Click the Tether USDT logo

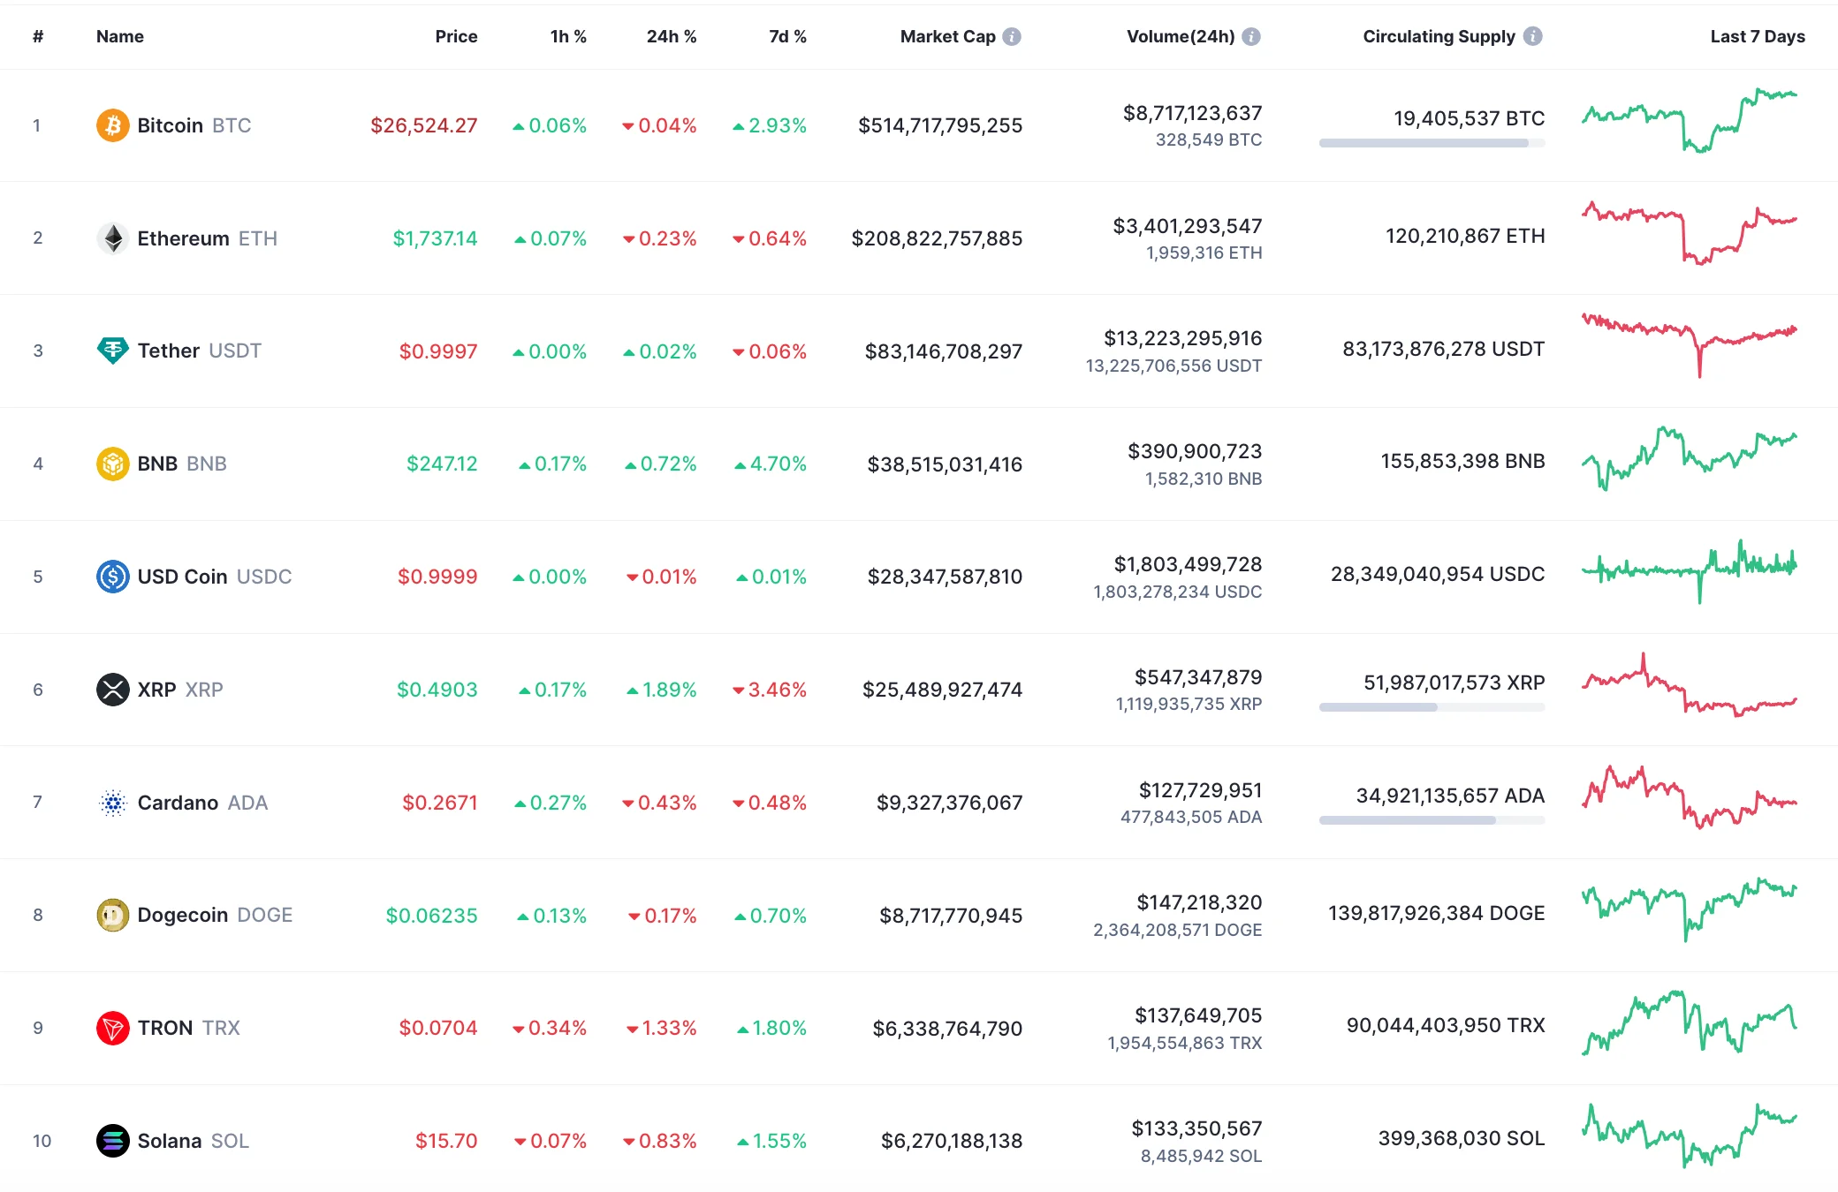pos(111,351)
